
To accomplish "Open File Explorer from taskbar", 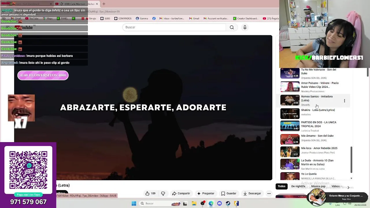I will [x=194, y=203].
